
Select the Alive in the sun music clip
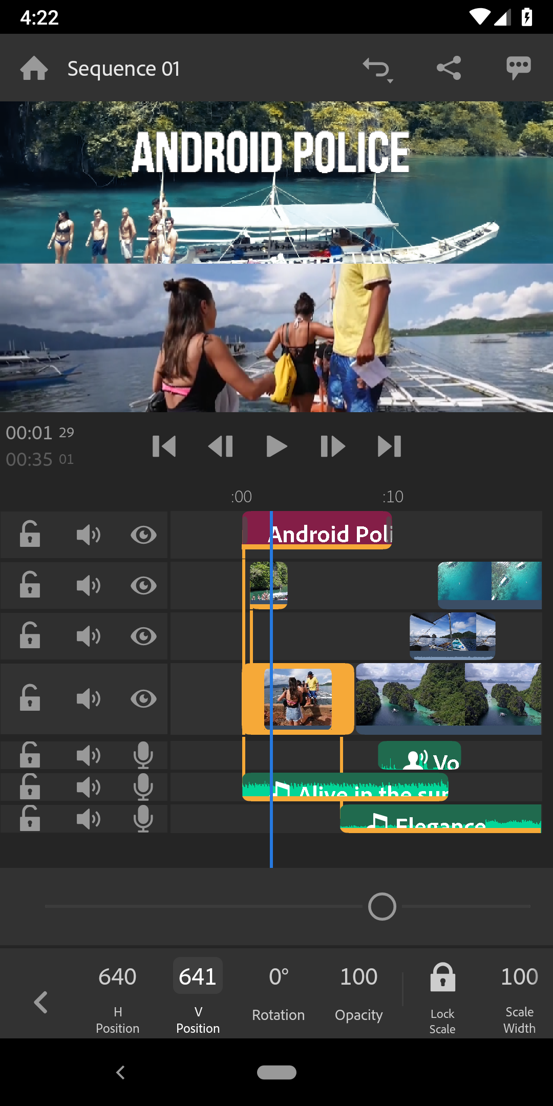pos(345,787)
